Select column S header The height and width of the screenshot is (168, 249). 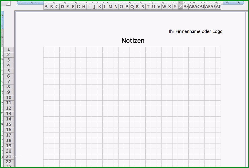[x=143, y=7]
